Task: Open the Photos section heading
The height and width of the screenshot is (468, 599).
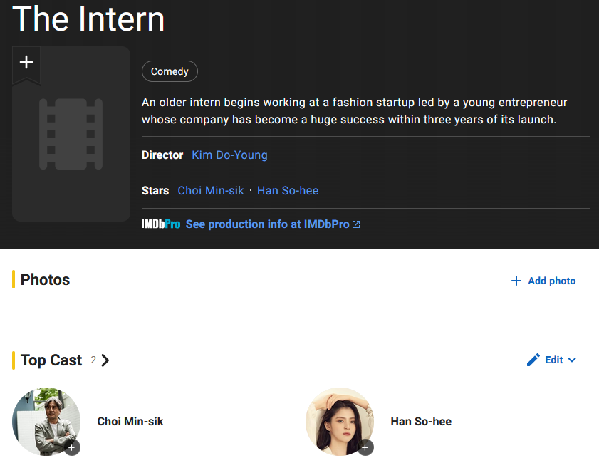Action: [45, 280]
